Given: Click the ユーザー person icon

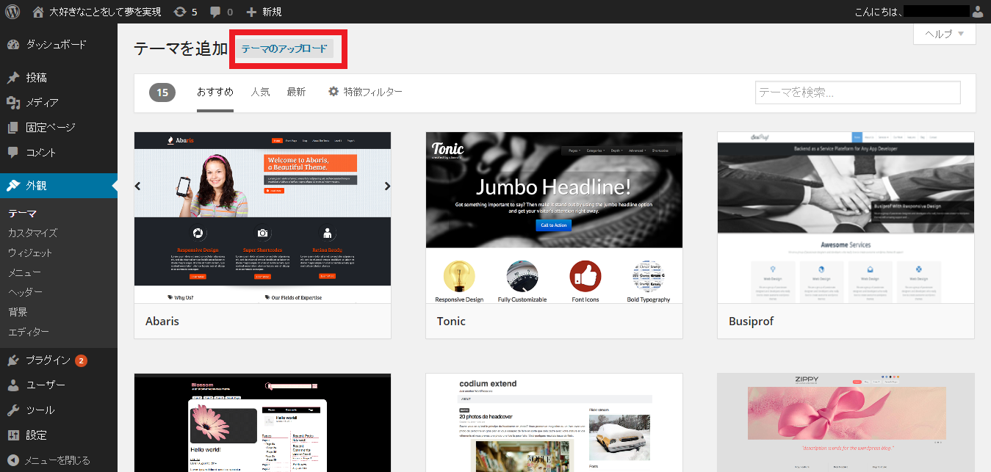Looking at the screenshot, I should pyautogui.click(x=13, y=385).
